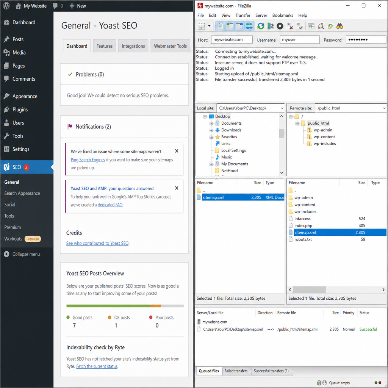Toggle synchronized browsing icon
Viewport: 388px width, 388px height.
[x=330, y=26]
